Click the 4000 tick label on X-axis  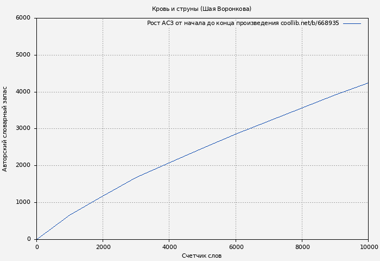pos(169,247)
